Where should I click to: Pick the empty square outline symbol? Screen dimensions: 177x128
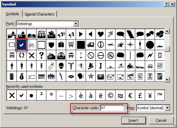pos(41,45)
